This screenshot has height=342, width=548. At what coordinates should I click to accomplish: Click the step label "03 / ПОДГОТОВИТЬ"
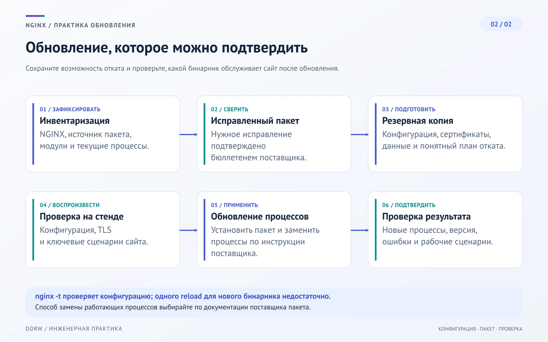[409, 109]
